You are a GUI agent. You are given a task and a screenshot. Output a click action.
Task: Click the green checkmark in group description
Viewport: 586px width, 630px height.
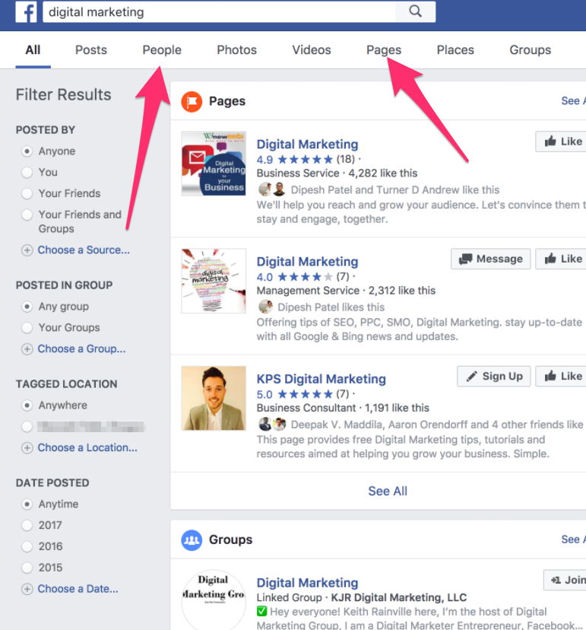(261, 612)
